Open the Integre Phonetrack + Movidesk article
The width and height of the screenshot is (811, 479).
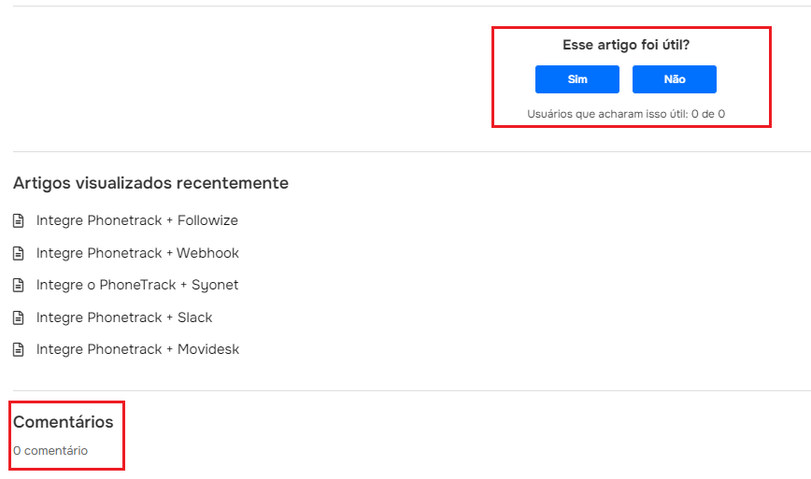pyautogui.click(x=137, y=350)
